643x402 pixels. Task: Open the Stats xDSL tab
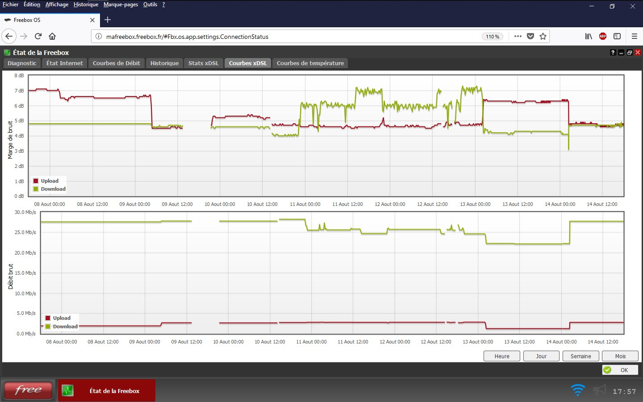tap(204, 63)
